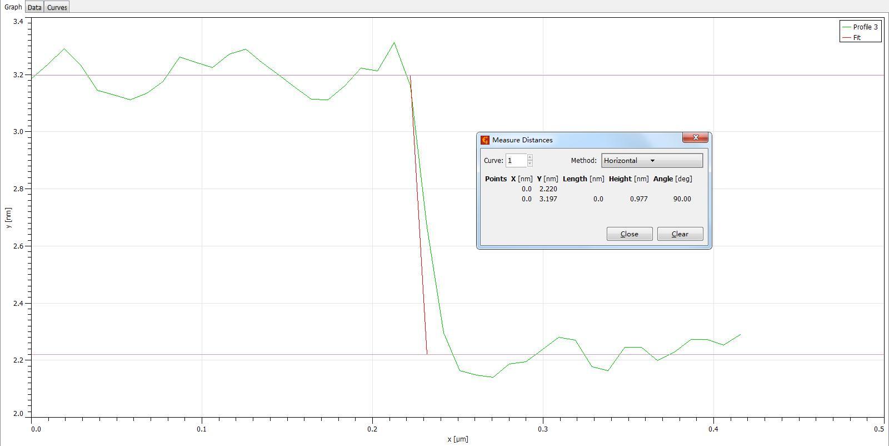
Task: Select the Height value 0.977
Action: point(638,199)
